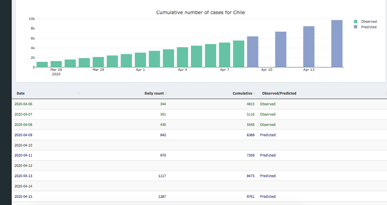Click the Daily count sort arrows
The height and width of the screenshot is (205, 387).
[x=166, y=94]
